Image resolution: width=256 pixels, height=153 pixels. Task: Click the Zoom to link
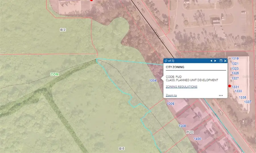pos(171,95)
